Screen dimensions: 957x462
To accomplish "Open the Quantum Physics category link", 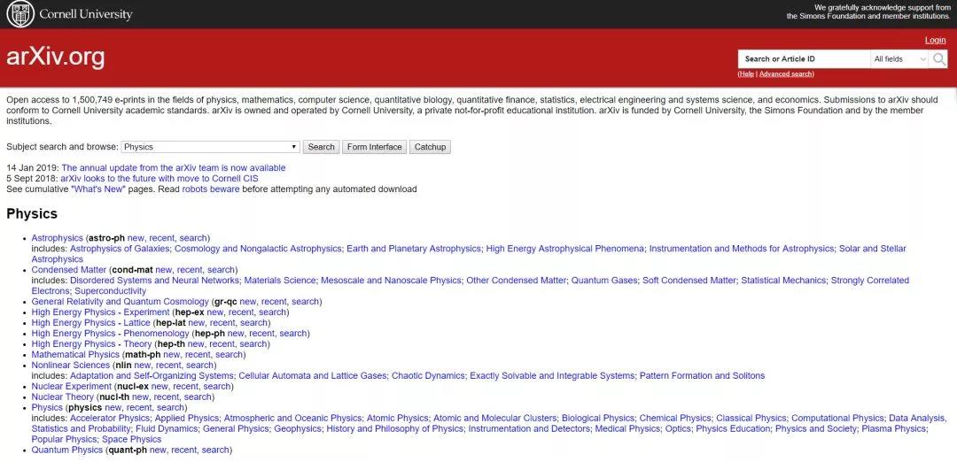I will click(67, 450).
